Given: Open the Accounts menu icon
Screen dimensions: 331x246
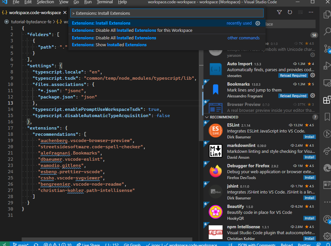Looking at the screenshot, I should click(x=327, y=219).
